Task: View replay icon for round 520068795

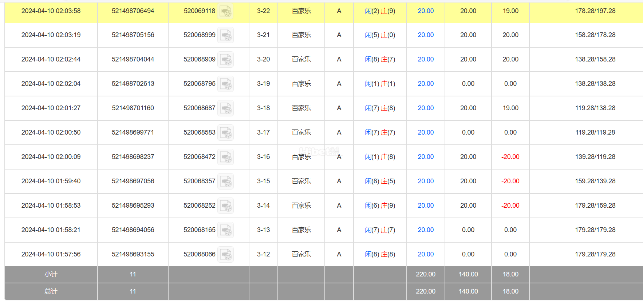Action: point(225,84)
